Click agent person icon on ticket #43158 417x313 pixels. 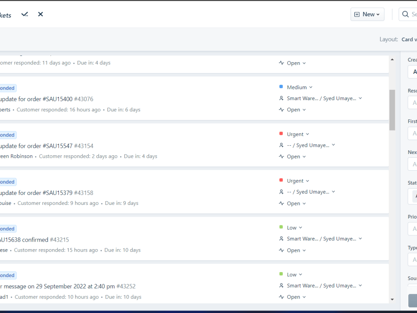[281, 192]
